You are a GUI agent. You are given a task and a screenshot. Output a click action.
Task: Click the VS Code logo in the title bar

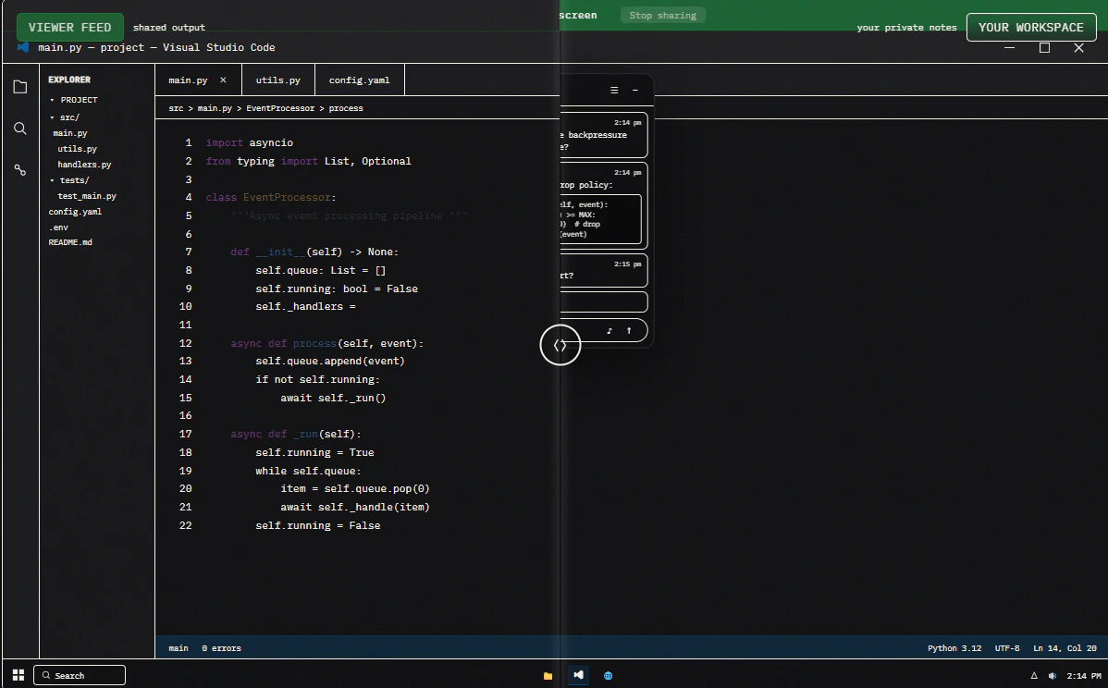click(22, 47)
